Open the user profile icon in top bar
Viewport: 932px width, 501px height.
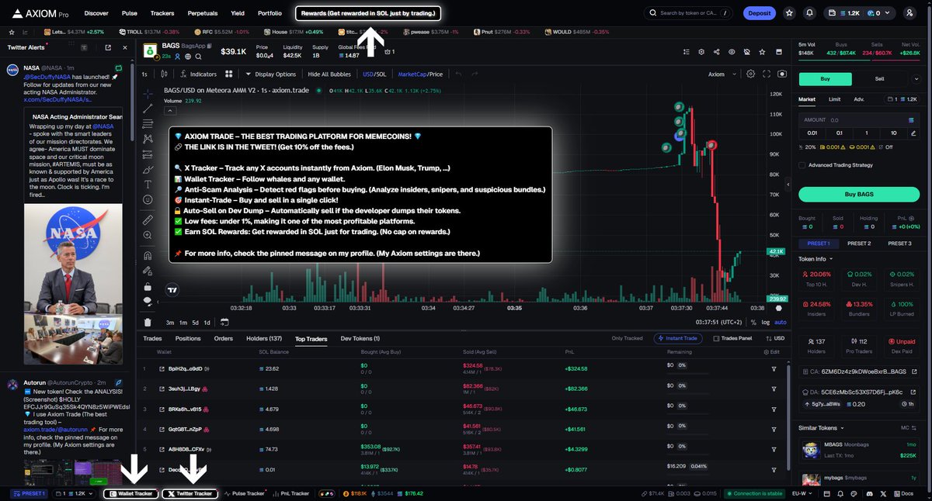point(909,13)
